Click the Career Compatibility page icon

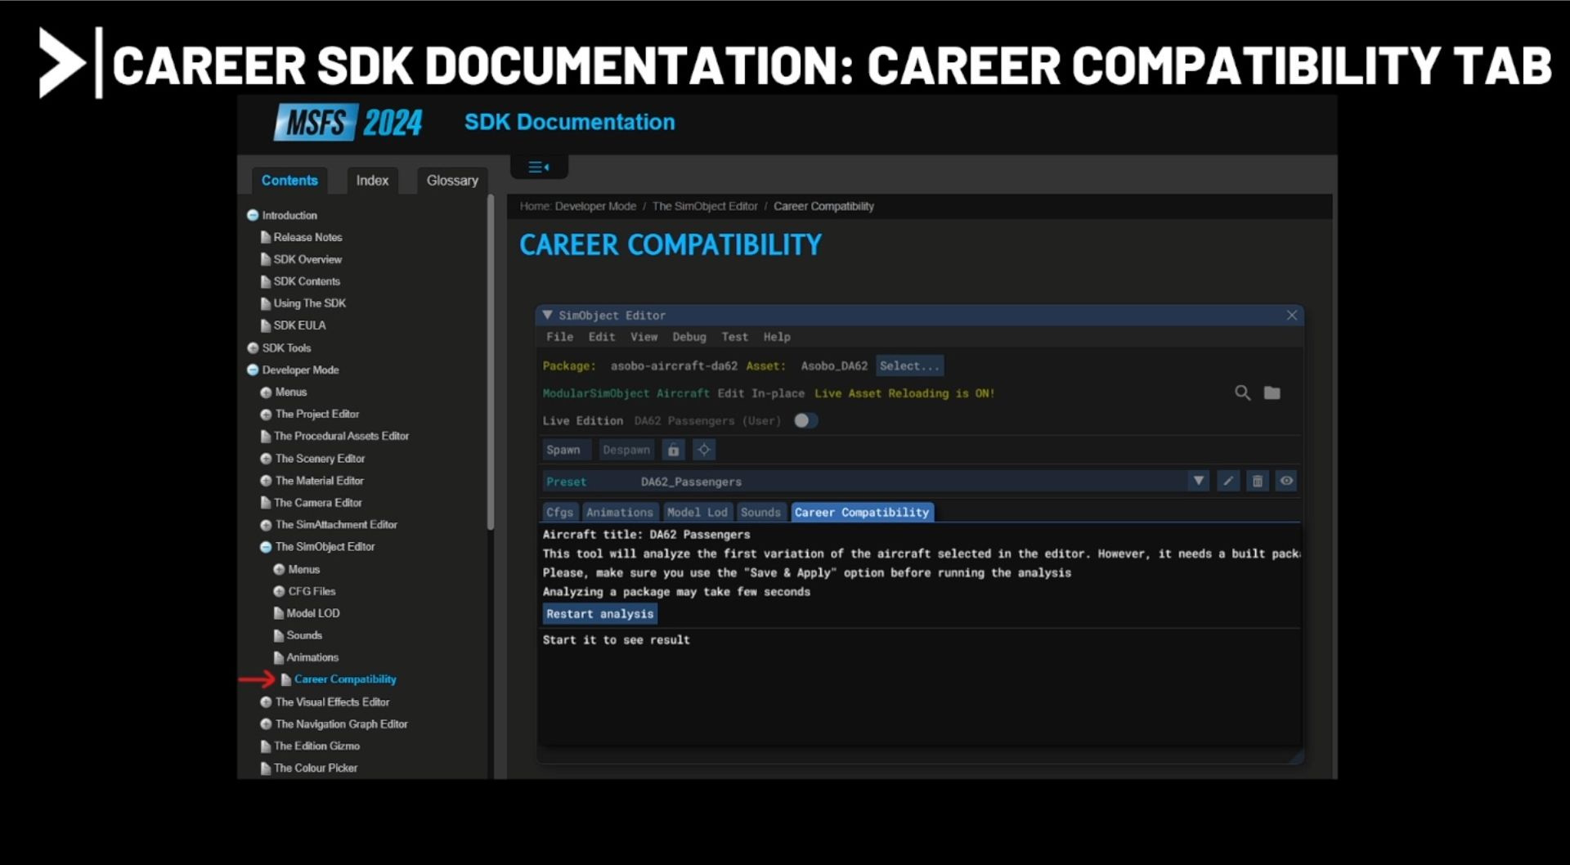click(x=285, y=679)
